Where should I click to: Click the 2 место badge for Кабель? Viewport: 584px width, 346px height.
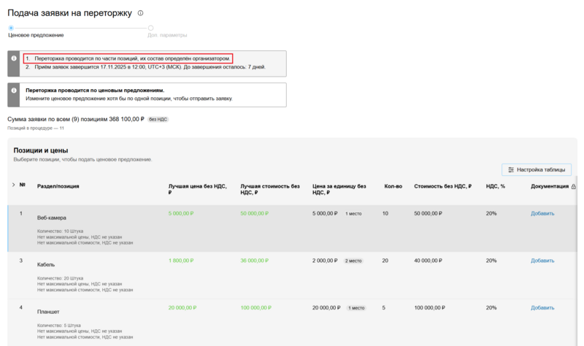[x=353, y=261]
